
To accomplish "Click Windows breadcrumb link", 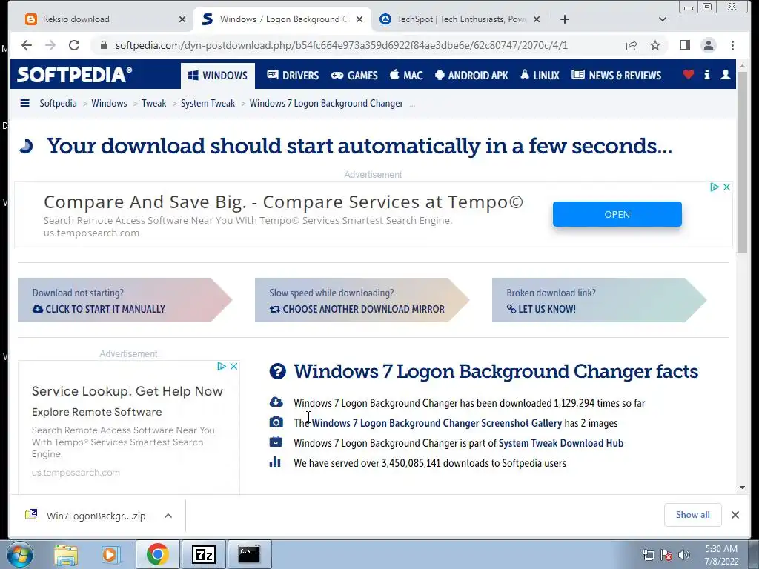I will click(109, 103).
